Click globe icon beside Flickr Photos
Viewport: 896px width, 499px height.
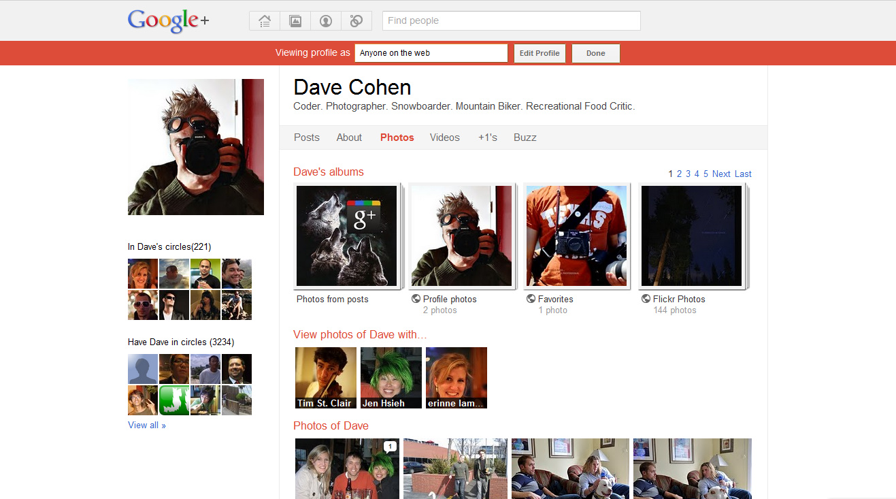(x=646, y=299)
